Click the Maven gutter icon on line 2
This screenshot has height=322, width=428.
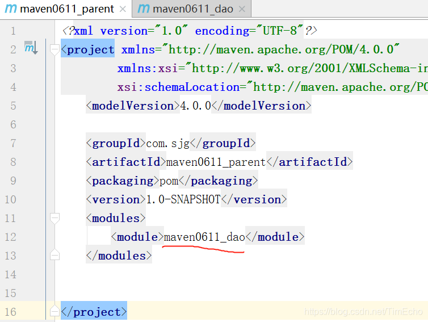(31, 48)
